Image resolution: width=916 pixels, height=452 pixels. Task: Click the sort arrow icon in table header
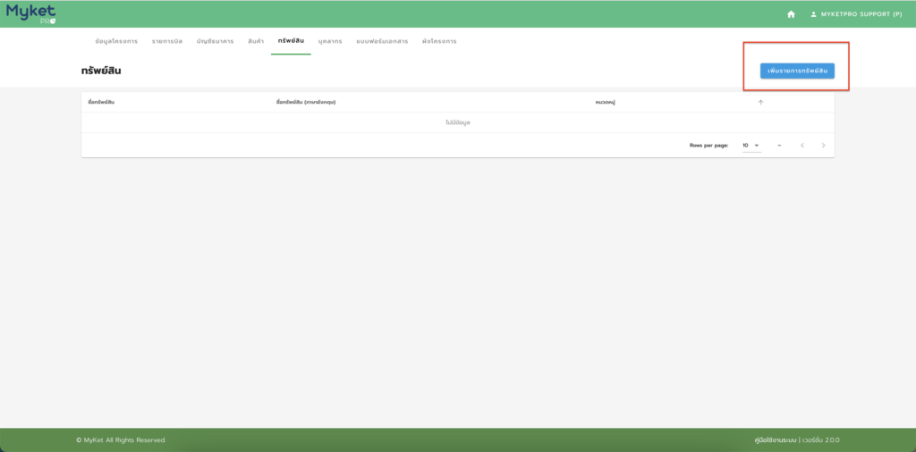coord(760,102)
